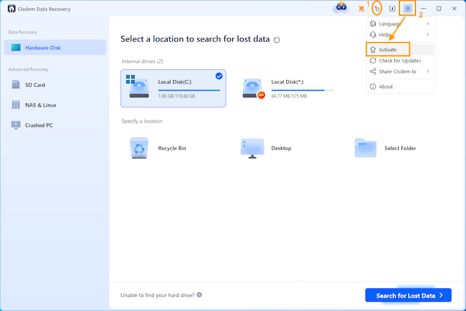The height and width of the screenshot is (311, 466).
Task: Choose the Desktop location icon
Action: coord(253,148)
